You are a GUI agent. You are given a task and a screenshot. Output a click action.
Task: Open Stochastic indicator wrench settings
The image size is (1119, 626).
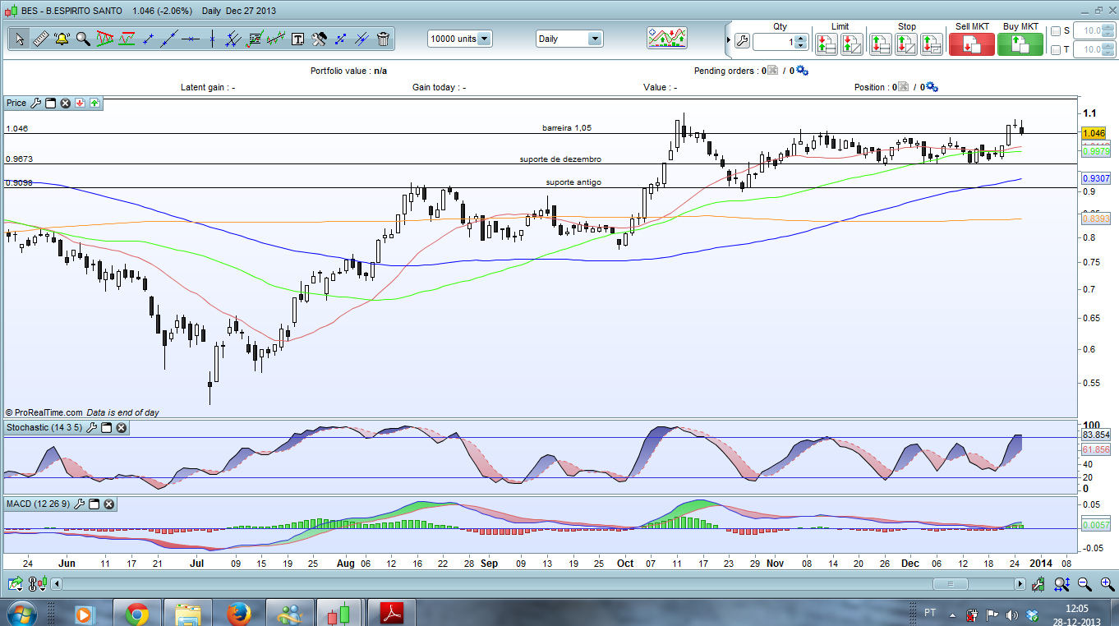92,428
